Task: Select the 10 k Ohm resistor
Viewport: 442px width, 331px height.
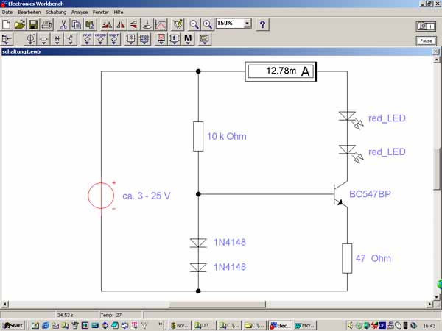Action: (198, 136)
